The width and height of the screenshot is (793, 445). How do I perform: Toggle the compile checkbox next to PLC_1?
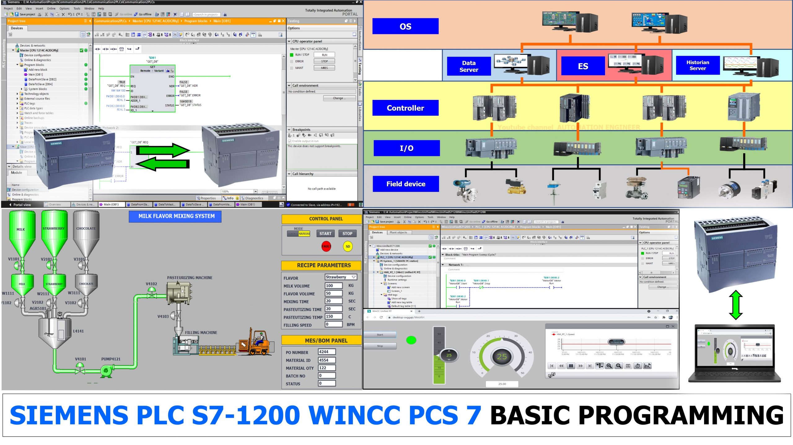click(430, 257)
